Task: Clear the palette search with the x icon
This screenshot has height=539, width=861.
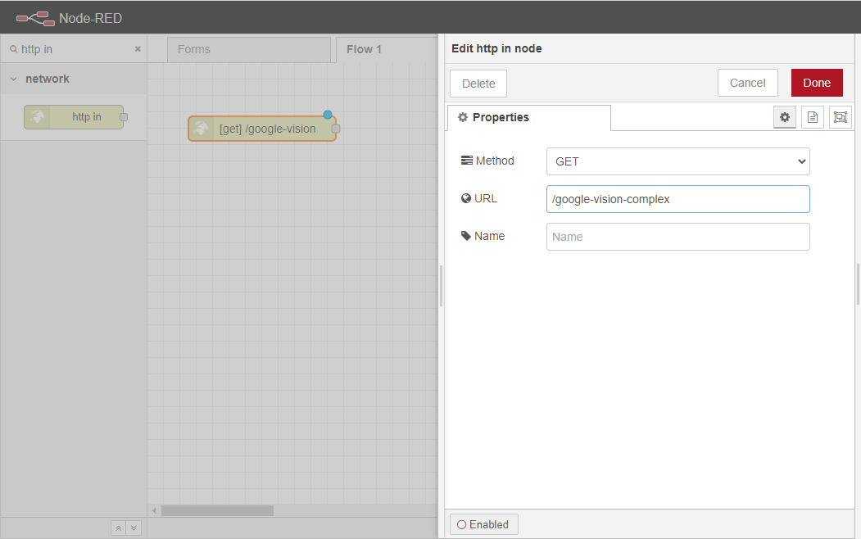Action: [138, 49]
